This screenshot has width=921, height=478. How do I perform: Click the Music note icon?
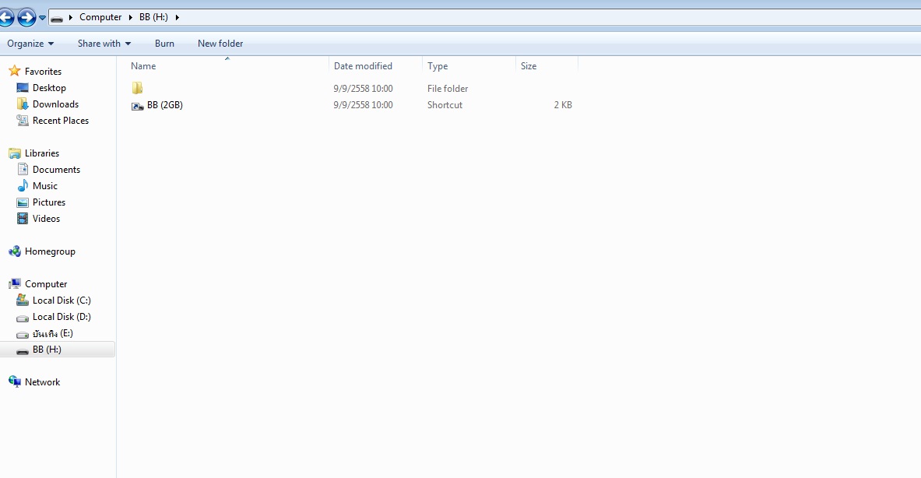23,185
